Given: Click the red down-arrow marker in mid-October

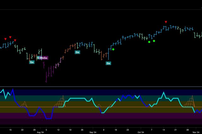Looking at the screenshot, I should coord(166,22).
